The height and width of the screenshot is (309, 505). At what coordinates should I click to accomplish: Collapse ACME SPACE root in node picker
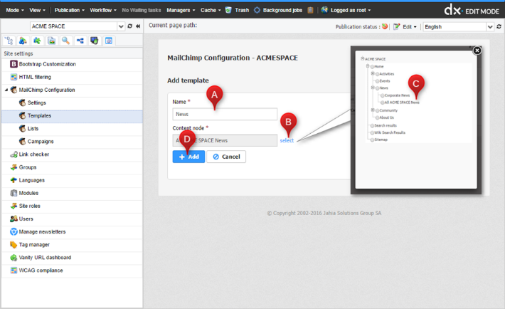[x=362, y=58]
